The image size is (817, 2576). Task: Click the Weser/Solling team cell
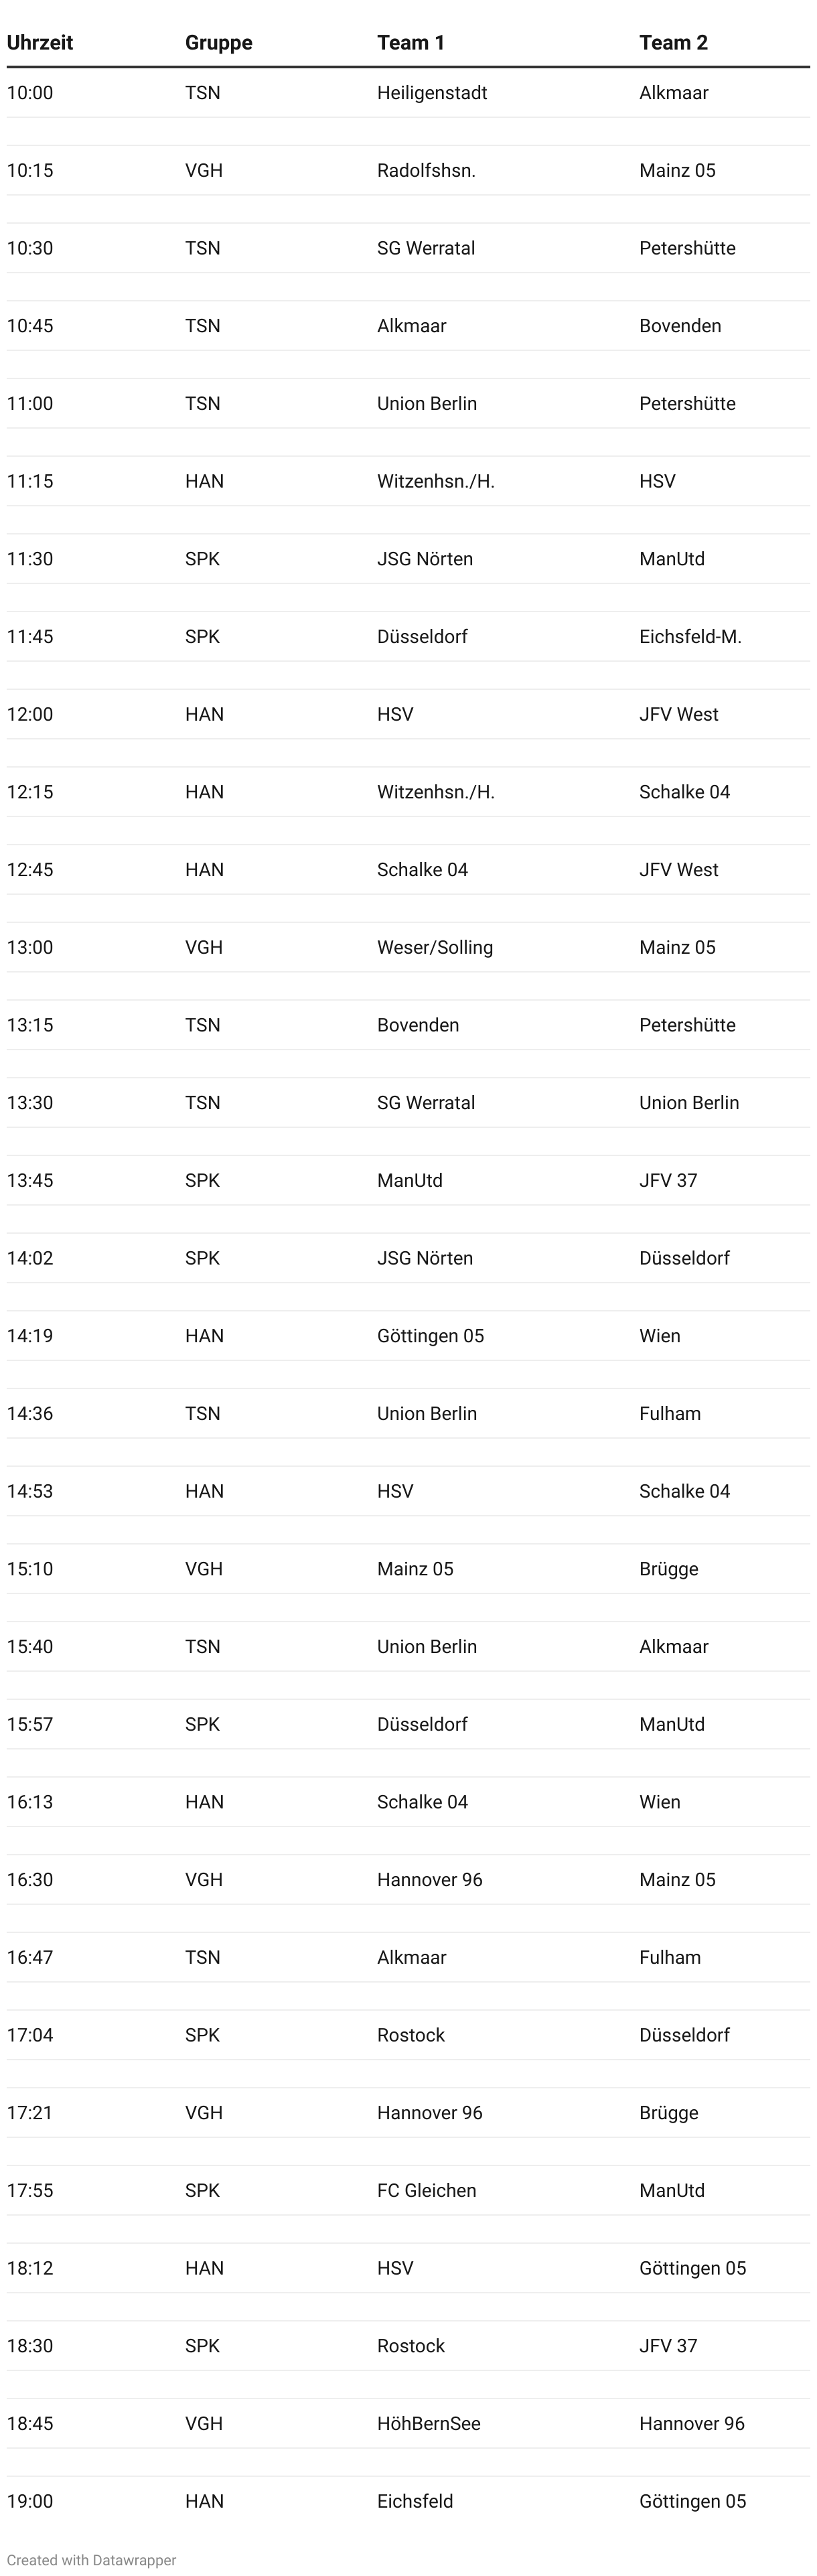coord(435,948)
